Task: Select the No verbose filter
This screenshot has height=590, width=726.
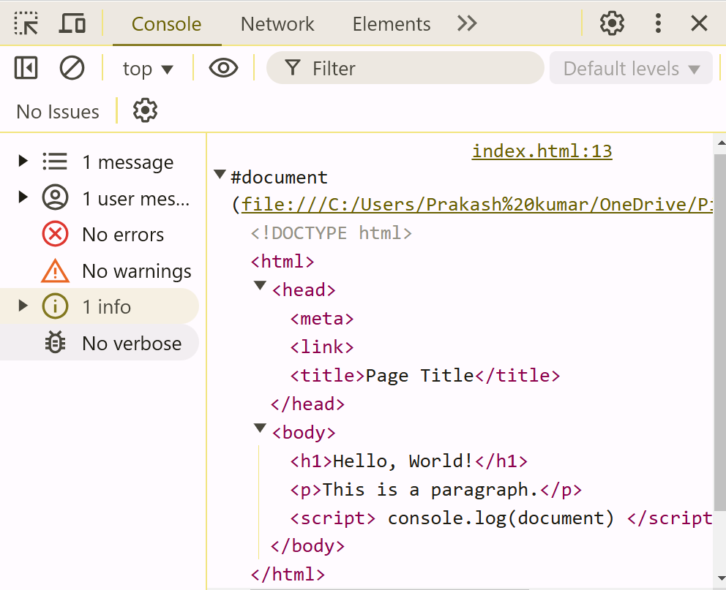Action: pyautogui.click(x=131, y=343)
